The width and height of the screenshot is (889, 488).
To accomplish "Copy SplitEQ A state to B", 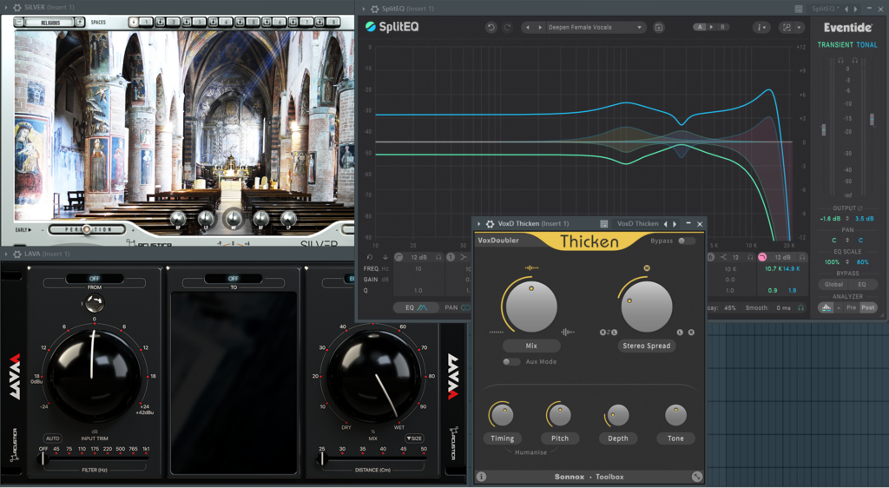I will [x=712, y=27].
